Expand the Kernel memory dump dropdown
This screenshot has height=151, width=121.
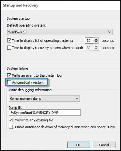pos(77,98)
